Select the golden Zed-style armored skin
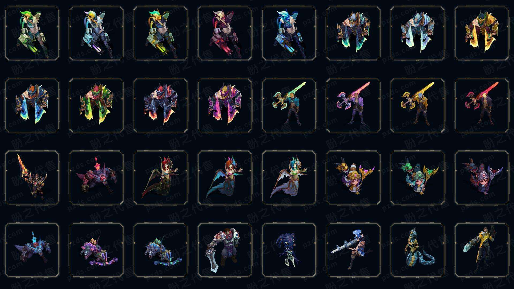This screenshot has height=289, width=514. [482, 33]
